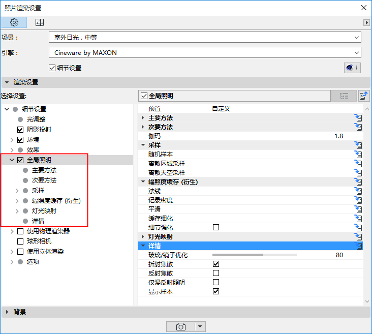The image size is (372, 334).
Task: Click reset icon for 细节强化 row
Action: pyautogui.click(x=358, y=227)
